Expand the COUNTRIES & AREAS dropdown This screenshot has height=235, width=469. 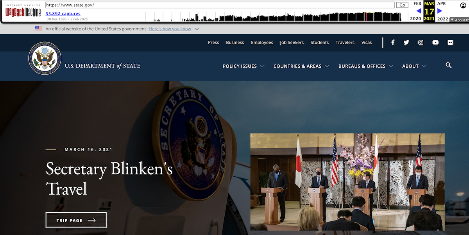pos(301,66)
